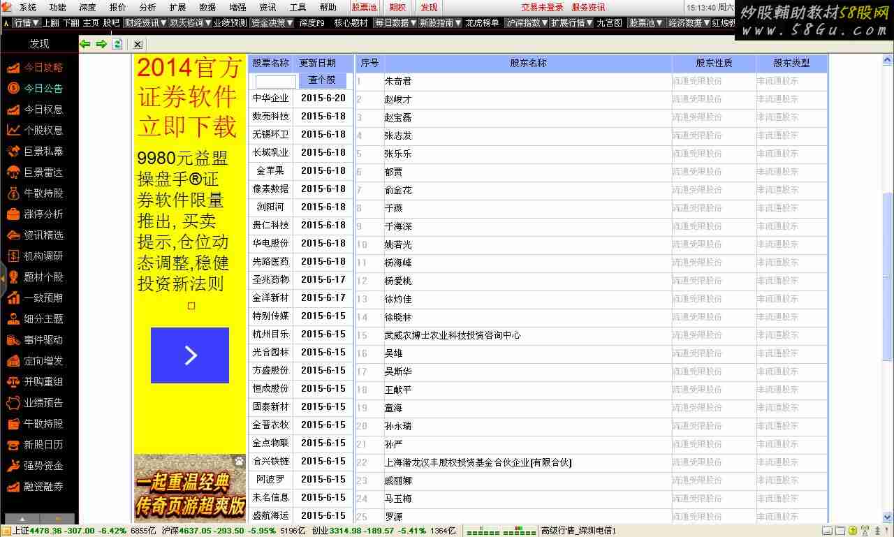This screenshot has width=894, height=537.
Task: Go back with the green left arrow
Action: tap(85, 44)
